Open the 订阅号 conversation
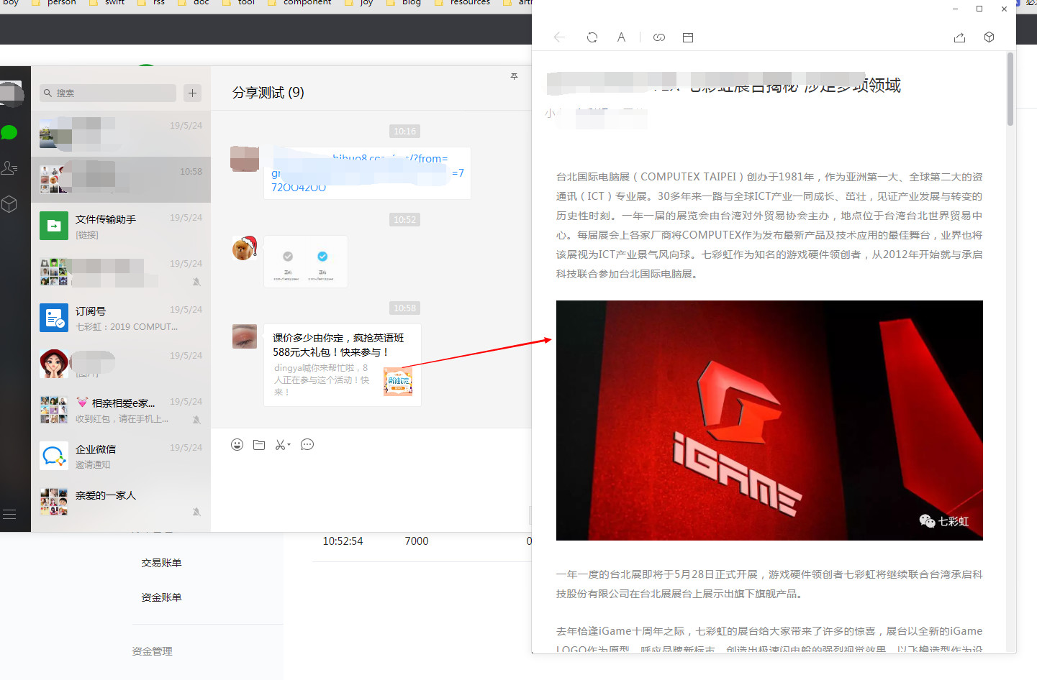Viewport: 1037px width, 680px height. (121, 318)
